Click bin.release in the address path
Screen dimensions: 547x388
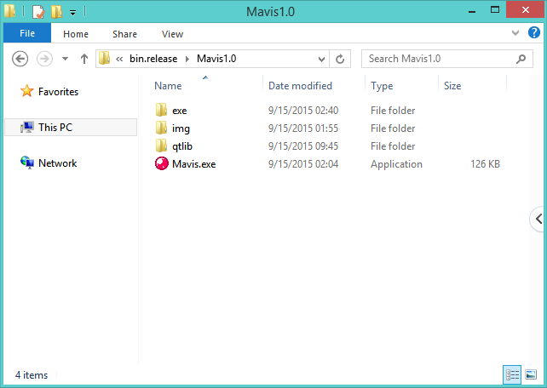click(153, 59)
